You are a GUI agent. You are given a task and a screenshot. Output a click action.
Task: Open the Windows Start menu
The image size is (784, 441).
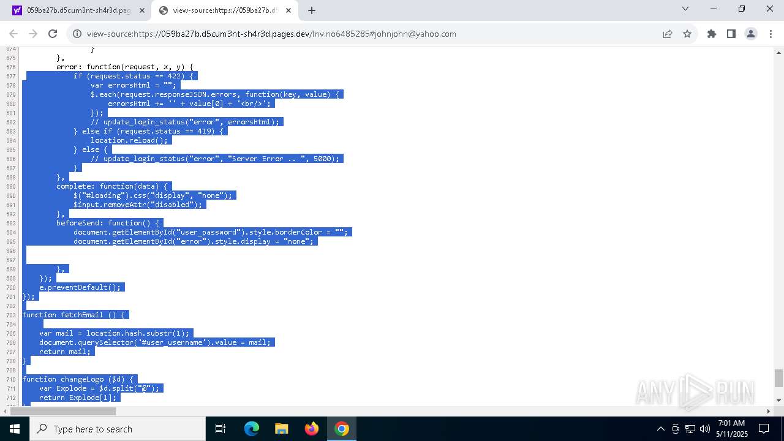[15, 429]
